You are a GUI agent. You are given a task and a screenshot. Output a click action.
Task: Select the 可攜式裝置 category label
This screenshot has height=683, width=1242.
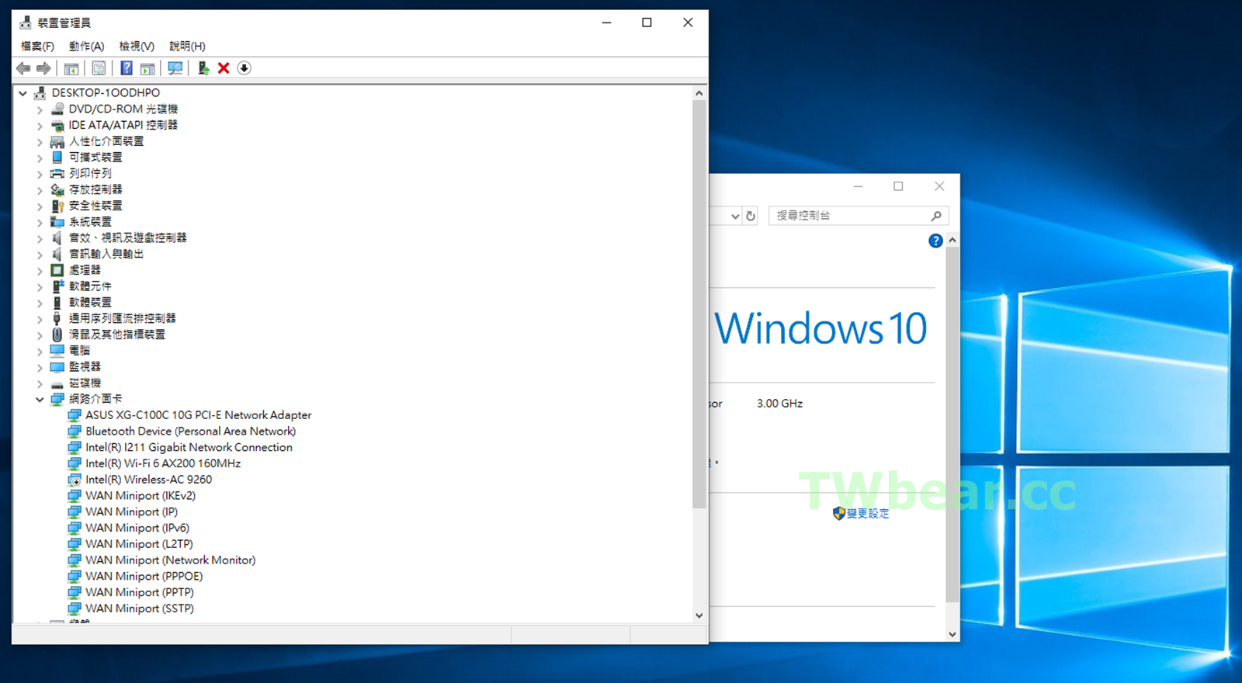pyautogui.click(x=95, y=158)
